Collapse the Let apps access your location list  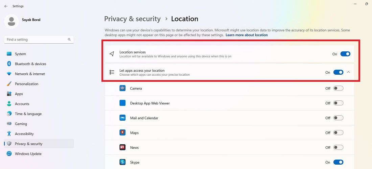tap(348, 72)
